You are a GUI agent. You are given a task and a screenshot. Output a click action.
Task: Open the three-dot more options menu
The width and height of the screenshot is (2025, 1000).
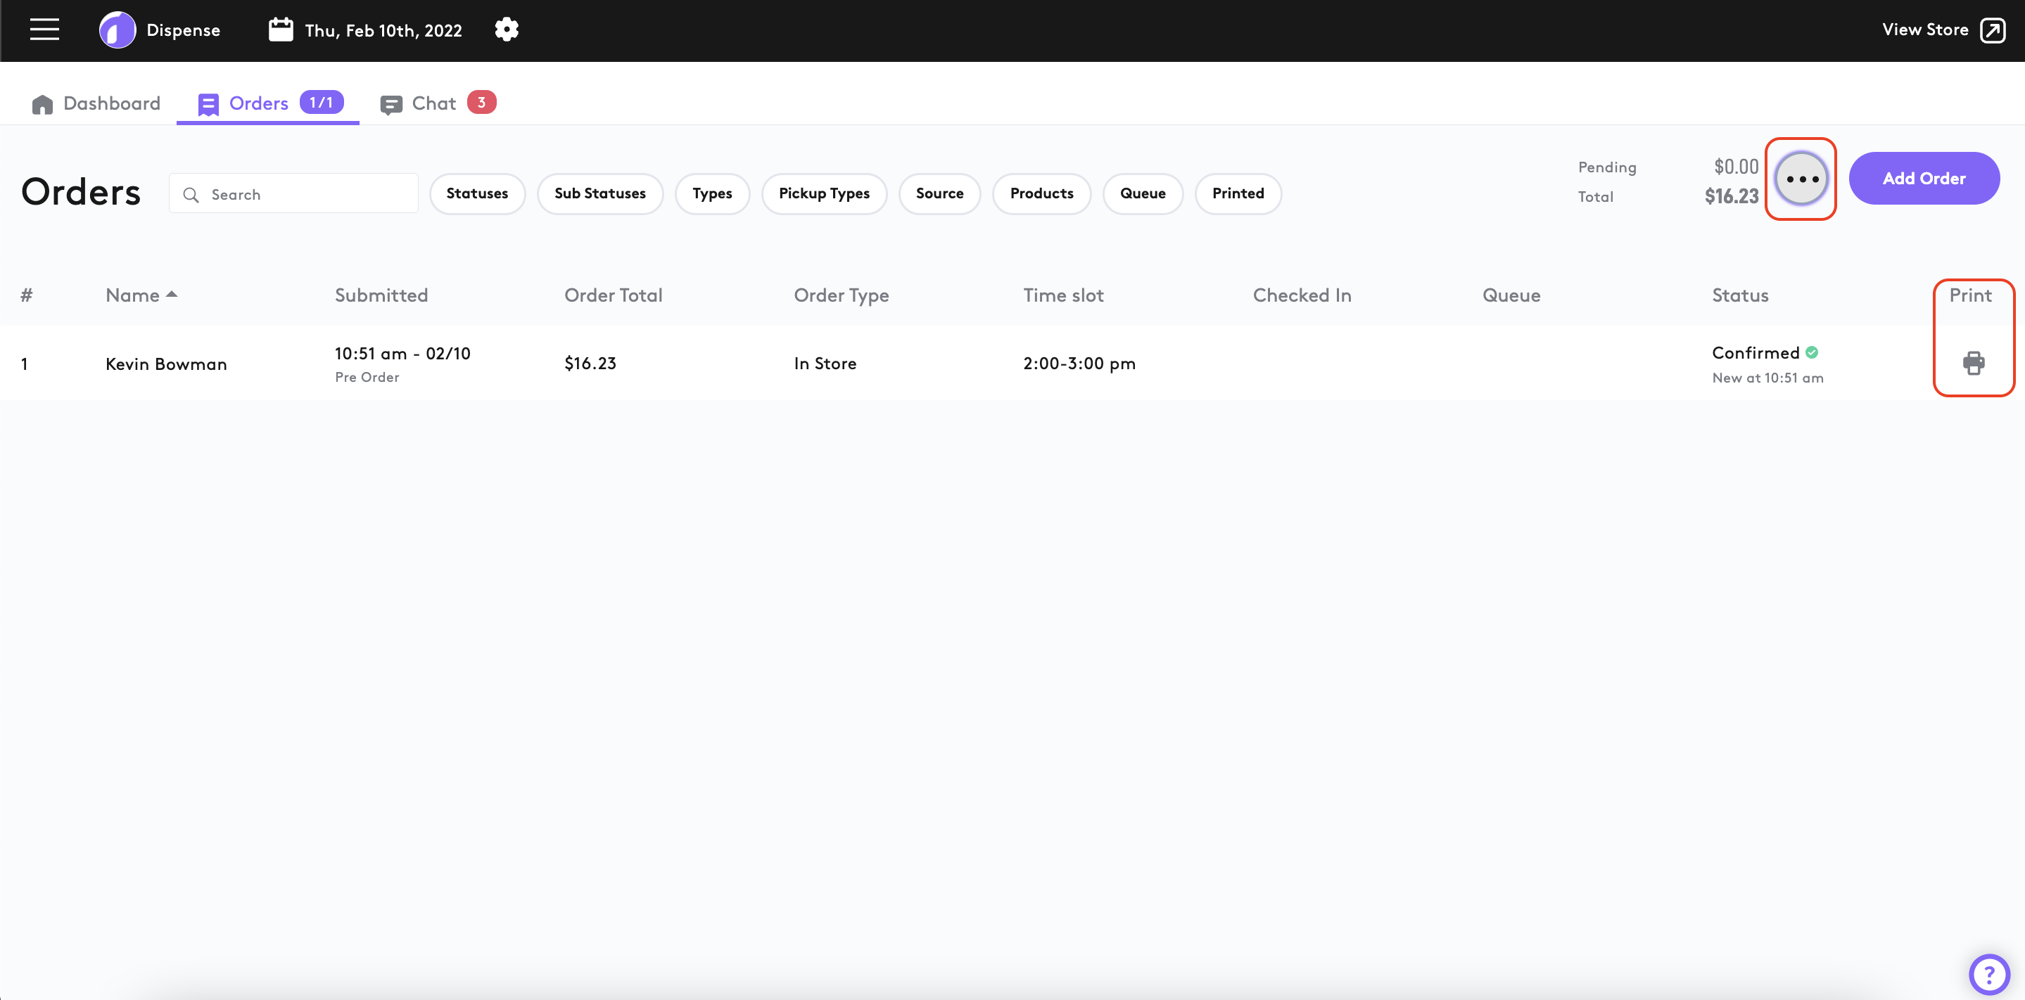pyautogui.click(x=1801, y=179)
